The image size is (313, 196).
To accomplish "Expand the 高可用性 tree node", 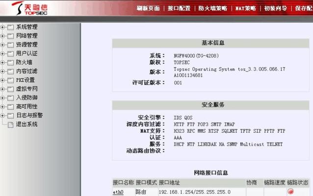I will point(2,107).
